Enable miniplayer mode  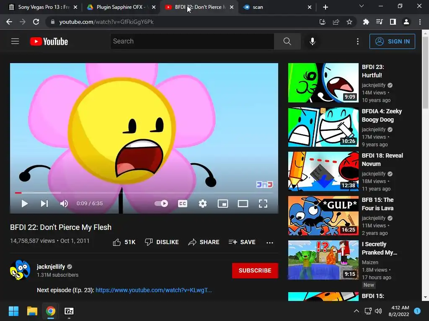pyautogui.click(x=223, y=204)
